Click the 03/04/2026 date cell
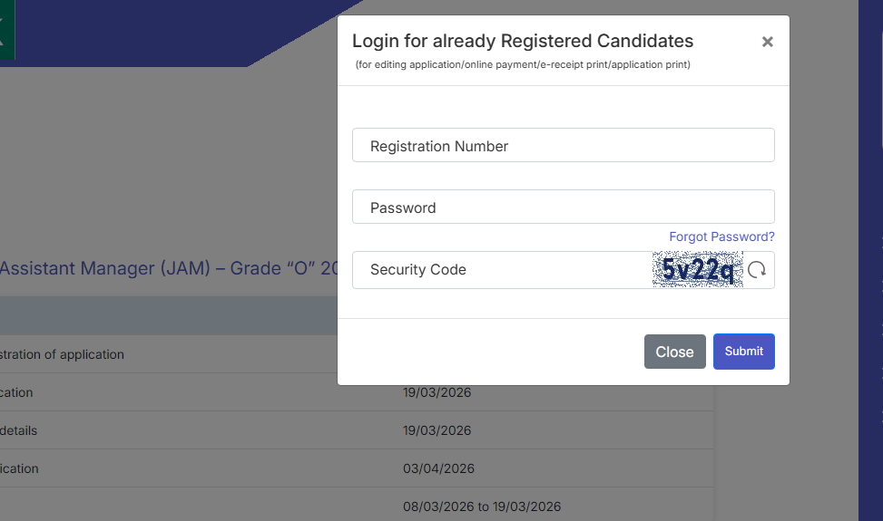The image size is (883, 521). pyautogui.click(x=438, y=468)
